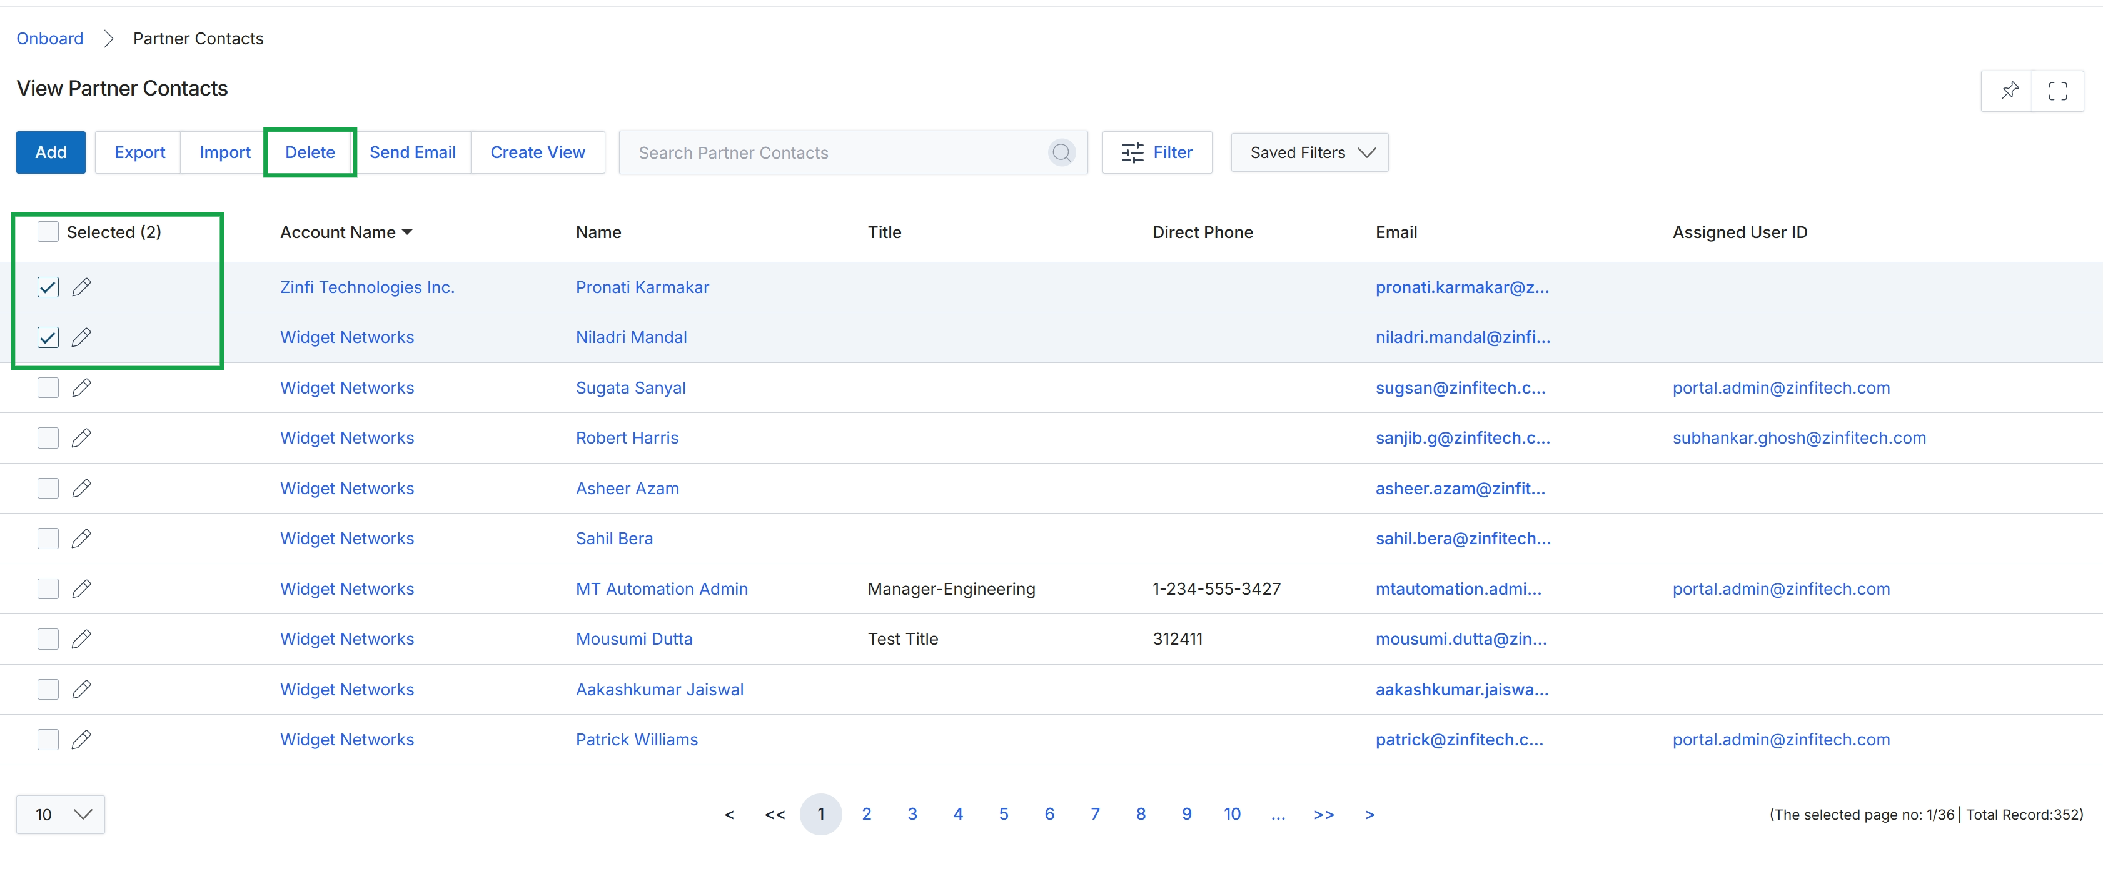This screenshot has height=869, width=2103.
Task: Check the Patrick Williams row checkbox
Action: click(x=48, y=740)
